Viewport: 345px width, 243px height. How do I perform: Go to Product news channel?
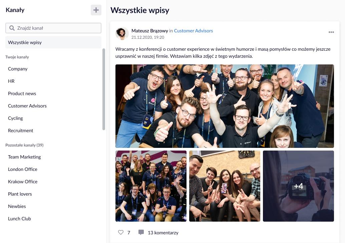(22, 93)
